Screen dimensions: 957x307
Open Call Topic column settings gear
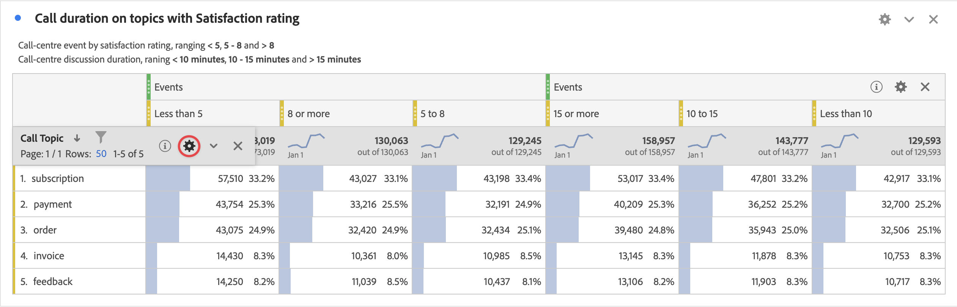pyautogui.click(x=189, y=146)
